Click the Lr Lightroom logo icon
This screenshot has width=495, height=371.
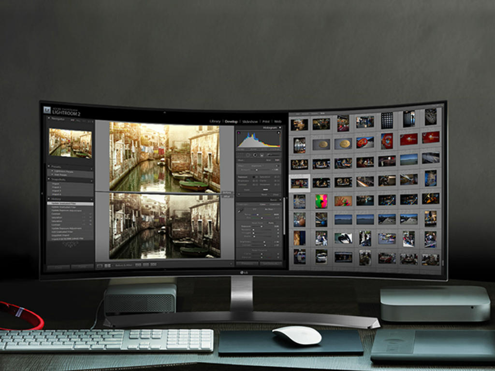47,110
